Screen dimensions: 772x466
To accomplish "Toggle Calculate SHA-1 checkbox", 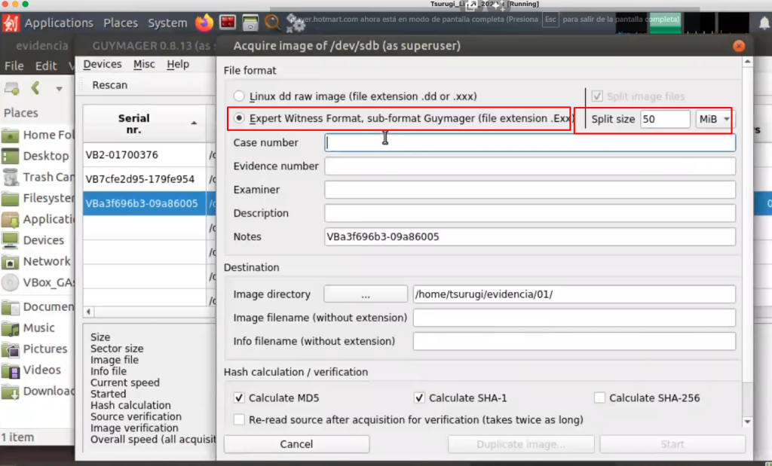I will point(419,398).
